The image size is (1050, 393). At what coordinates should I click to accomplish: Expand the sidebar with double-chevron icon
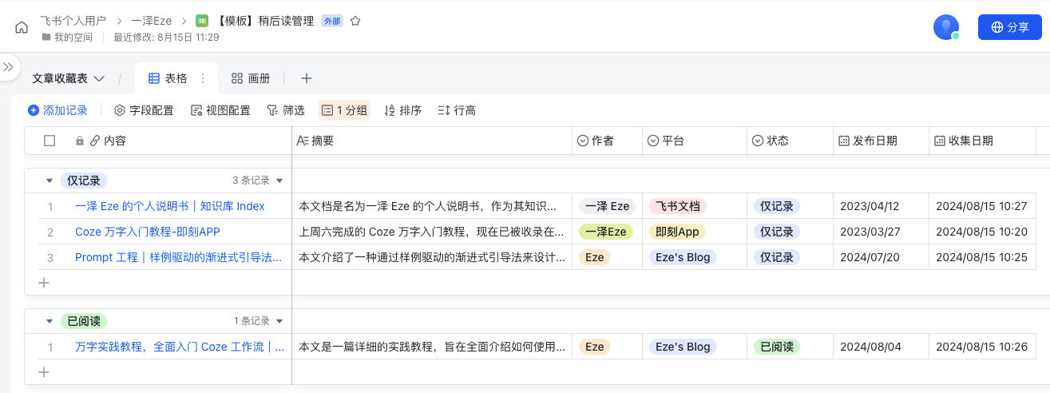pyautogui.click(x=8, y=67)
